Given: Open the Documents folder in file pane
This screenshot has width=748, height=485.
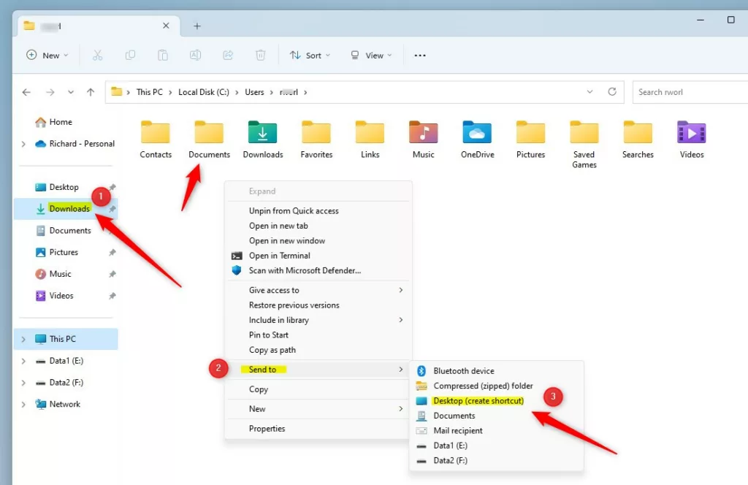Looking at the screenshot, I should coord(209,140).
